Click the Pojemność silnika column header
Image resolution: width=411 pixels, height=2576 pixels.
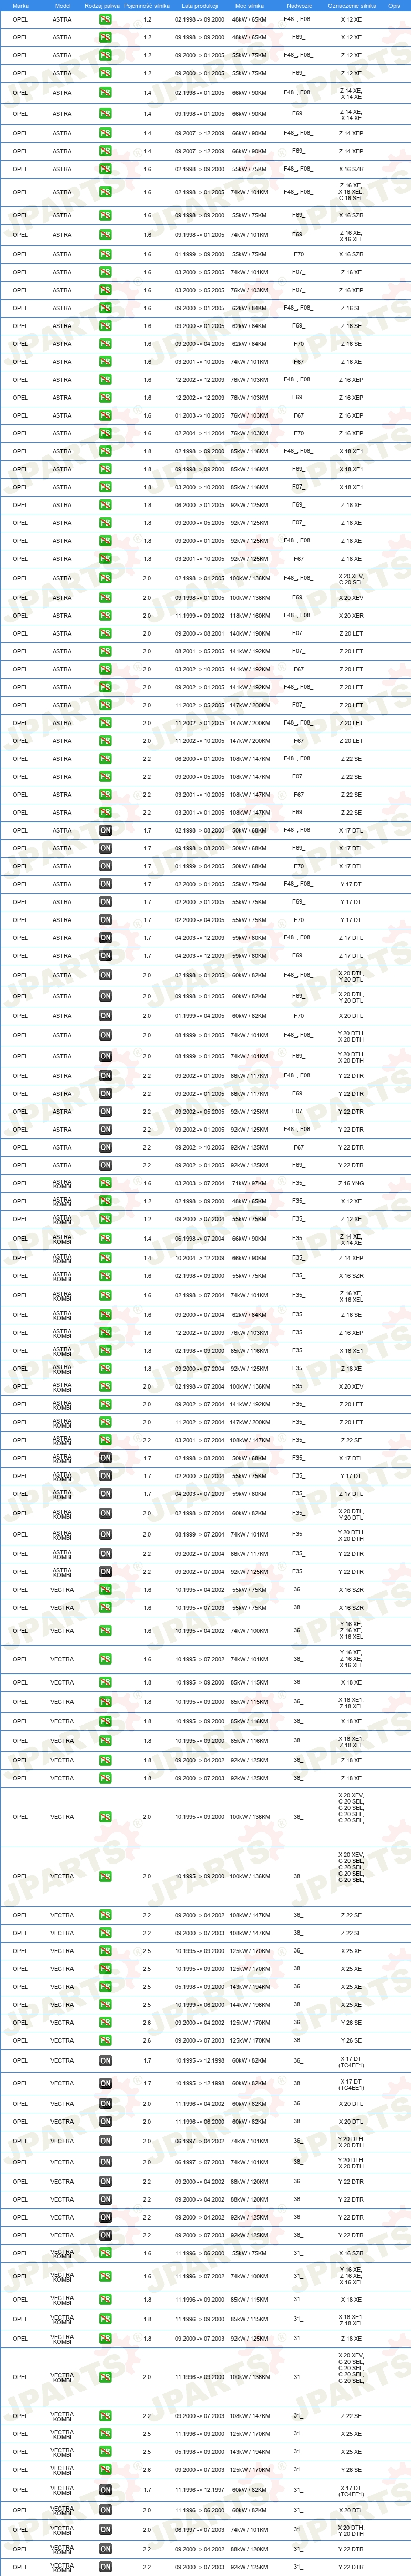click(148, 5)
